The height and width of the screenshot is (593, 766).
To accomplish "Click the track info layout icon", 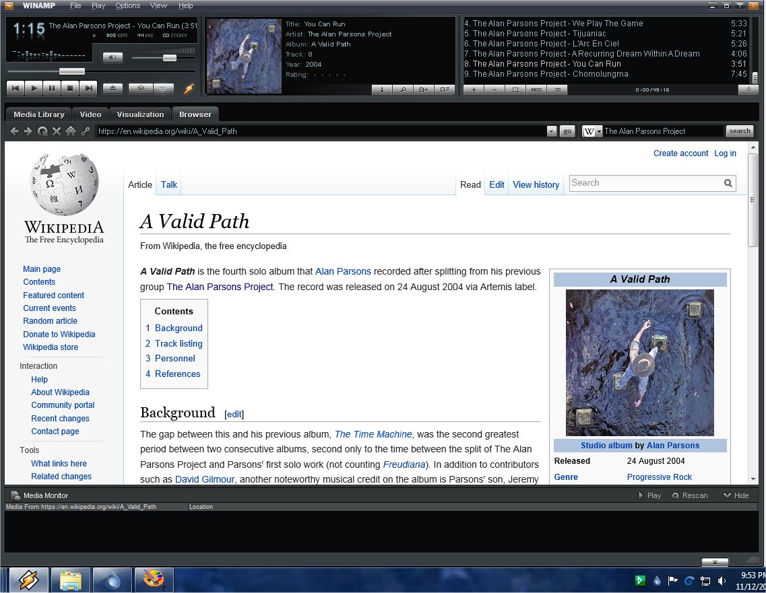I will 444,90.
